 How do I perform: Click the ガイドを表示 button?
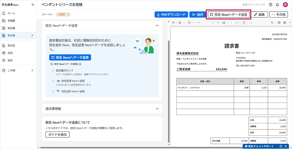(58, 135)
